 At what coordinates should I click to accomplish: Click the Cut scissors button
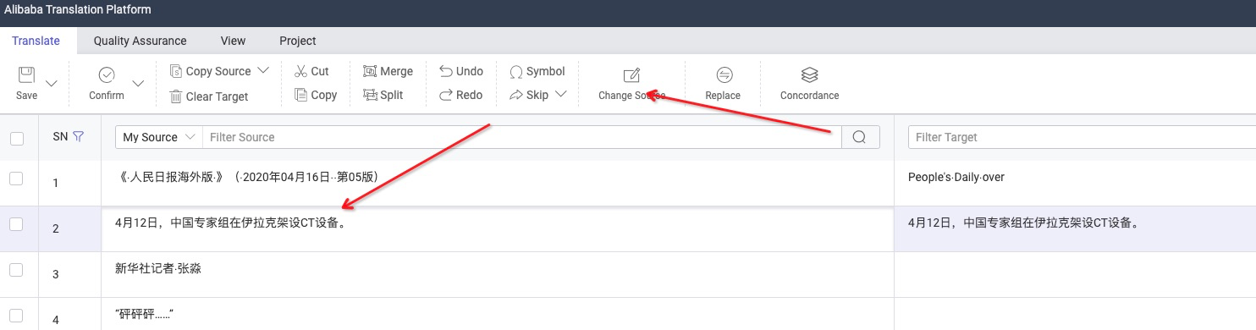311,71
